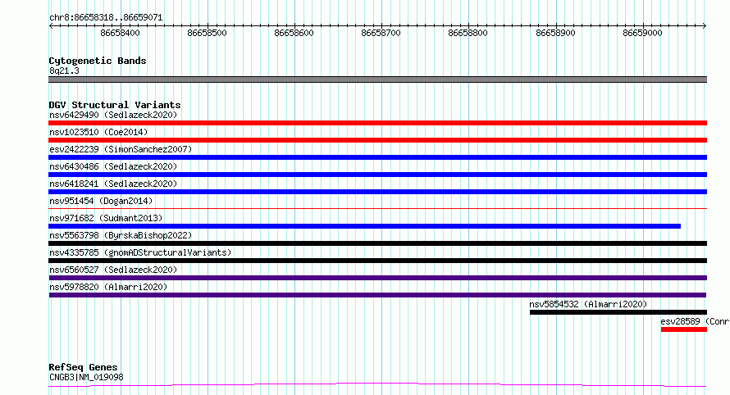Click the CNGB3|NM_019098 gene label
Viewport: 730px width, 395px height.
click(x=86, y=377)
